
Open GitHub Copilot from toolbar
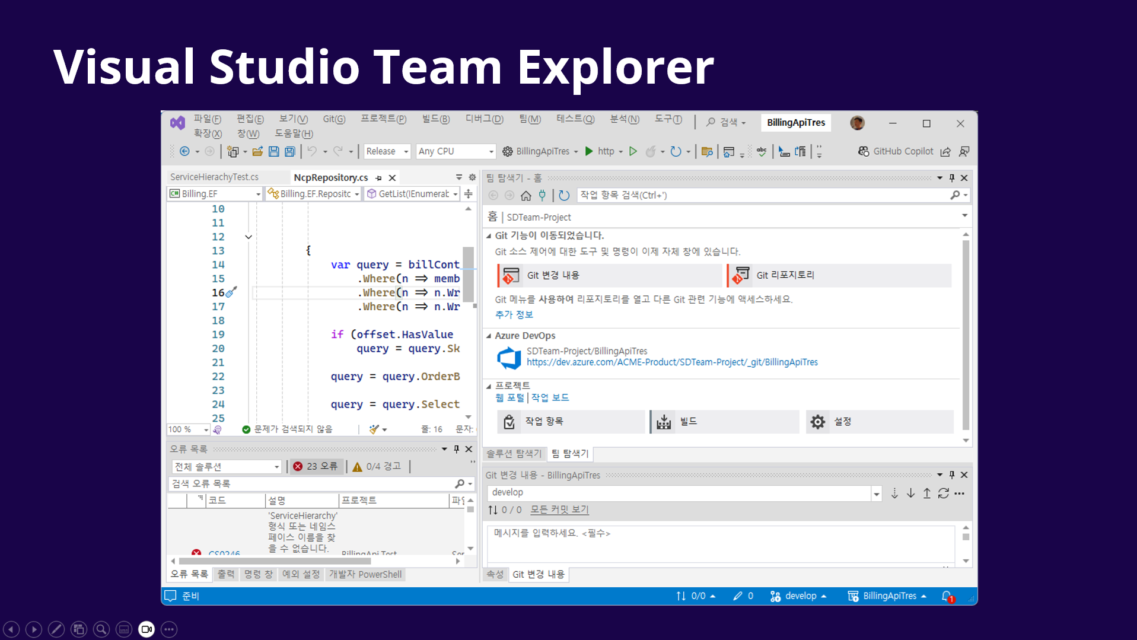click(896, 151)
